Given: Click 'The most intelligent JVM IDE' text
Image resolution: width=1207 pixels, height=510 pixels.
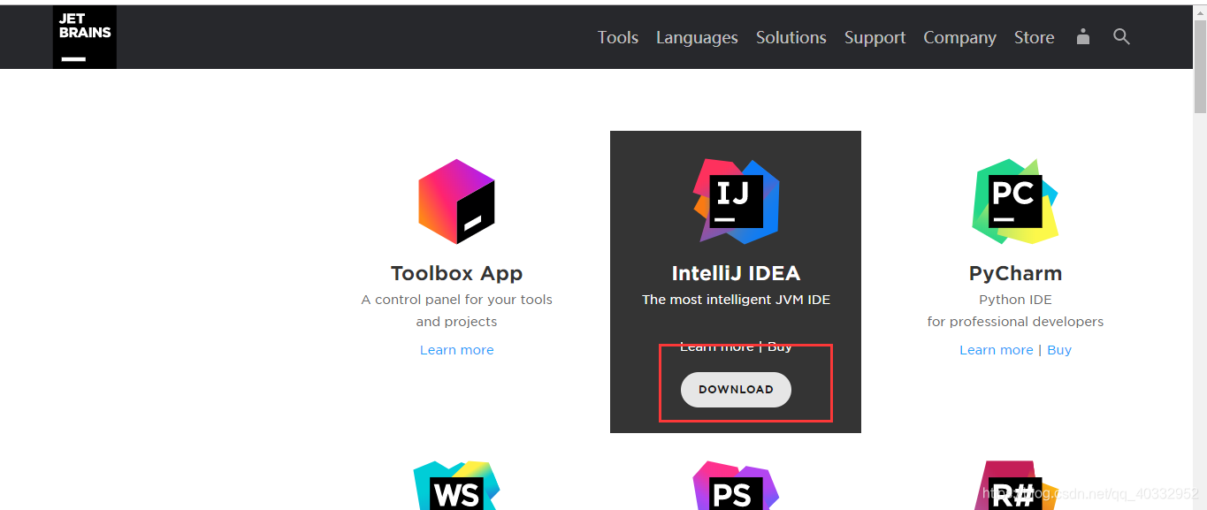Looking at the screenshot, I should click(x=736, y=300).
